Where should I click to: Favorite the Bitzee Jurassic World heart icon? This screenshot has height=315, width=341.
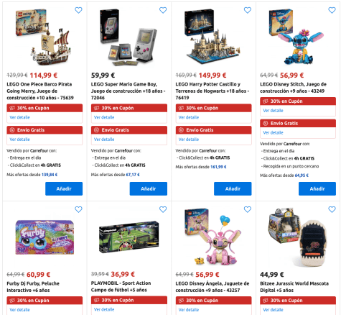tap(332, 209)
